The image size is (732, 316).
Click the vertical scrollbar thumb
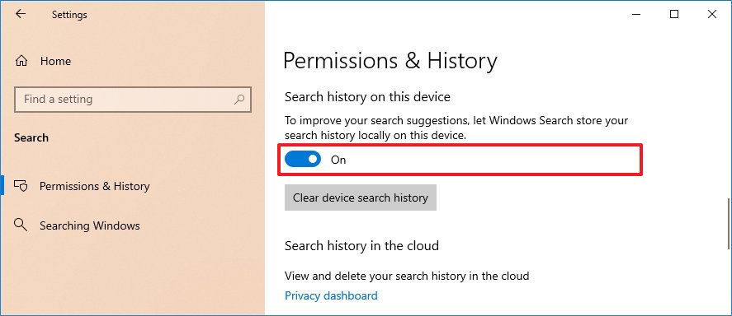pyautogui.click(x=728, y=224)
